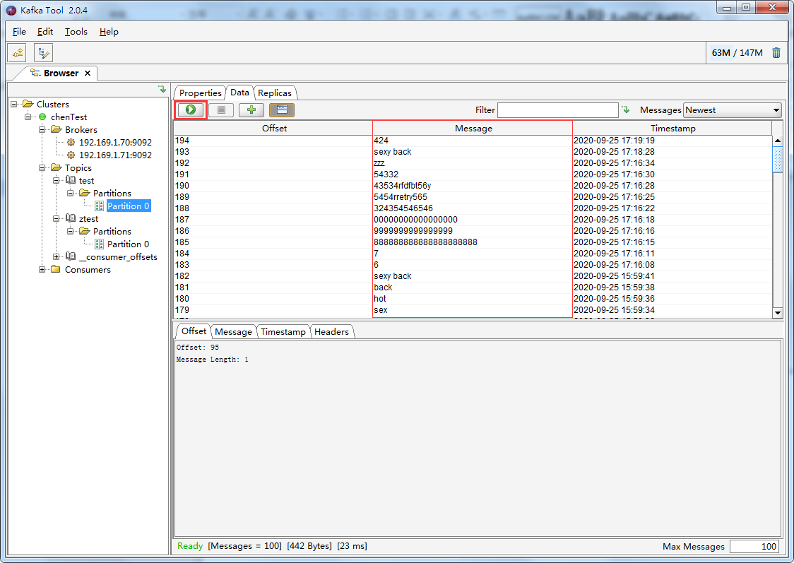Click the Partitions folder icon under ztest
Screen dimensions: 794x563
(x=84, y=232)
